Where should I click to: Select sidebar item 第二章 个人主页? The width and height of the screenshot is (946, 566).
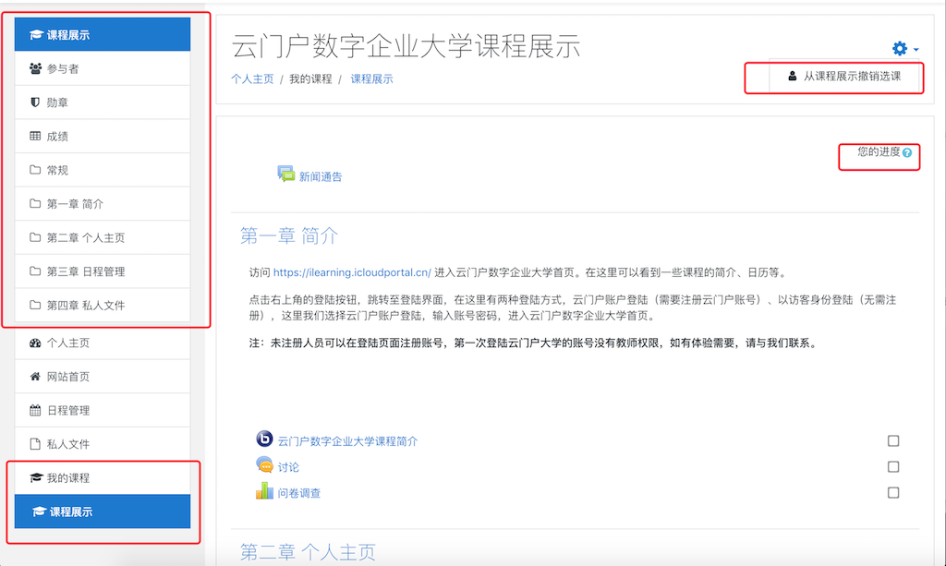[x=103, y=237]
